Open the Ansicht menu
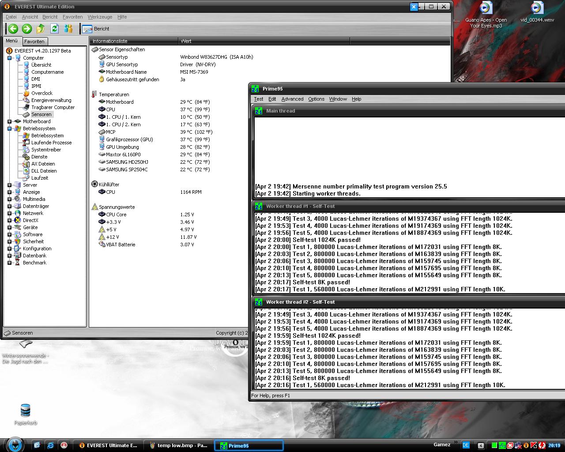 click(x=30, y=17)
